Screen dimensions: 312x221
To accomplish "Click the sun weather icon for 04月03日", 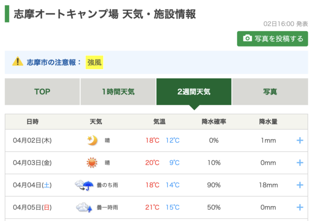I will click(92, 163).
